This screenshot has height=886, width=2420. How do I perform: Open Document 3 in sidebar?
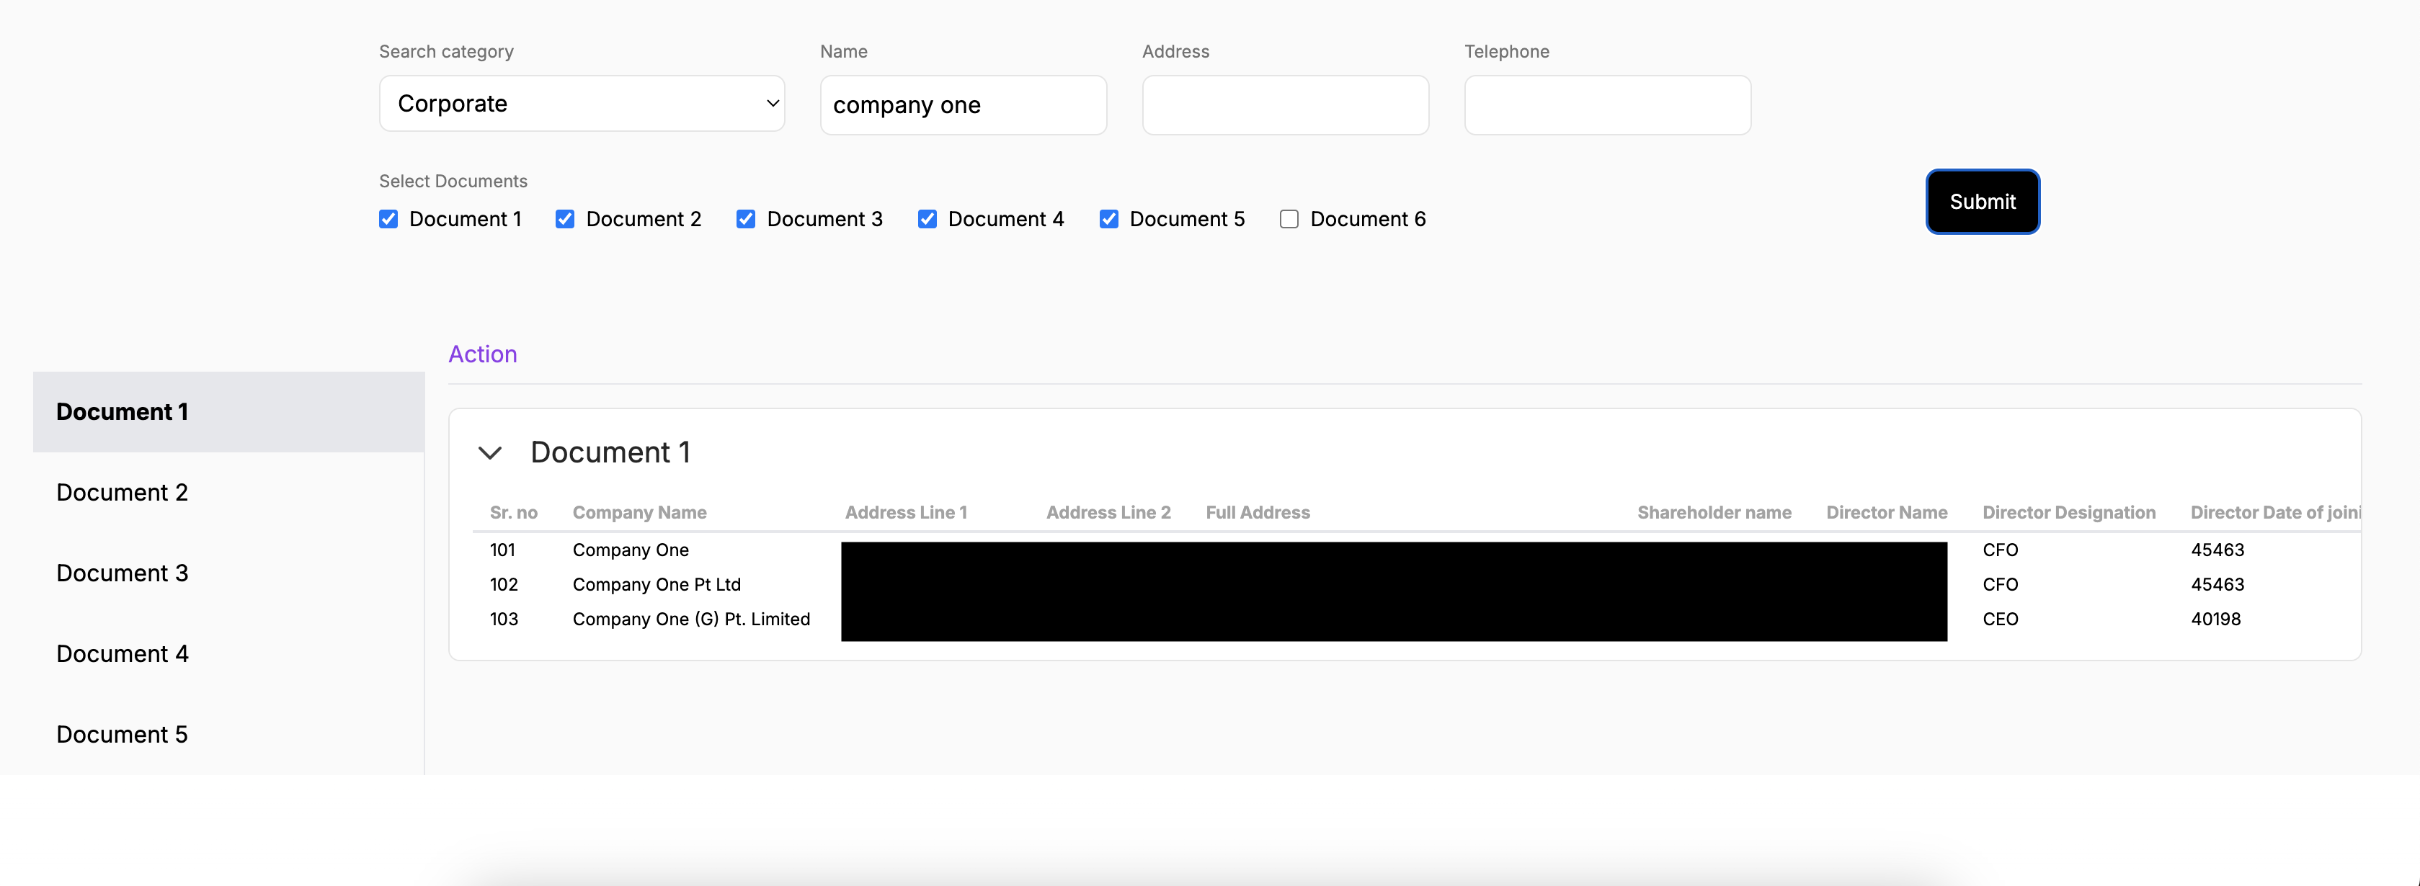[120, 571]
